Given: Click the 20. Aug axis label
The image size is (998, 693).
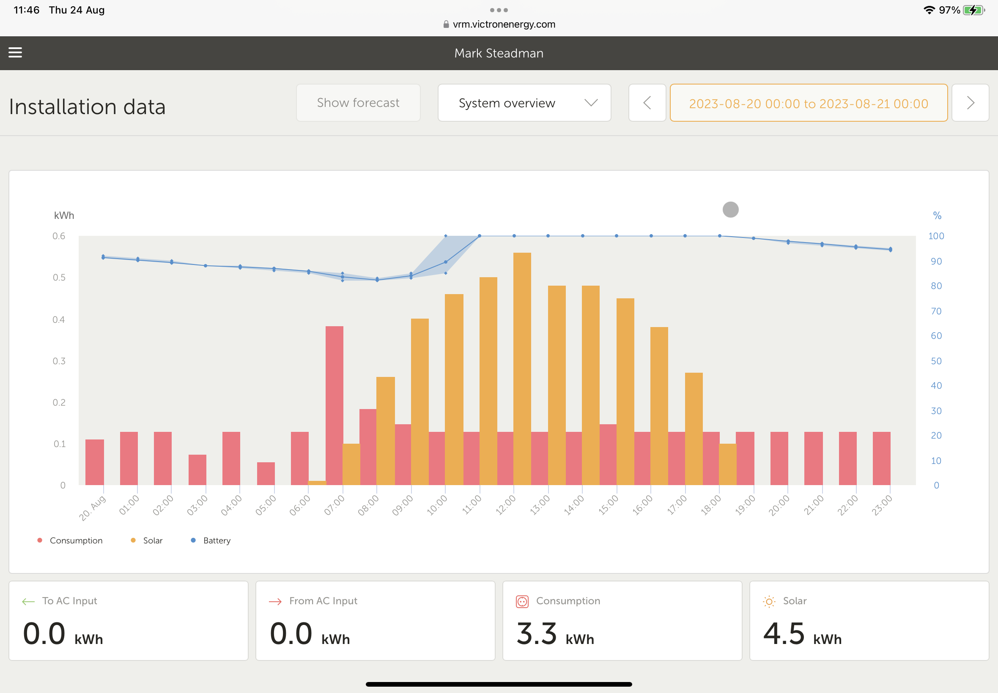Looking at the screenshot, I should (x=92, y=507).
